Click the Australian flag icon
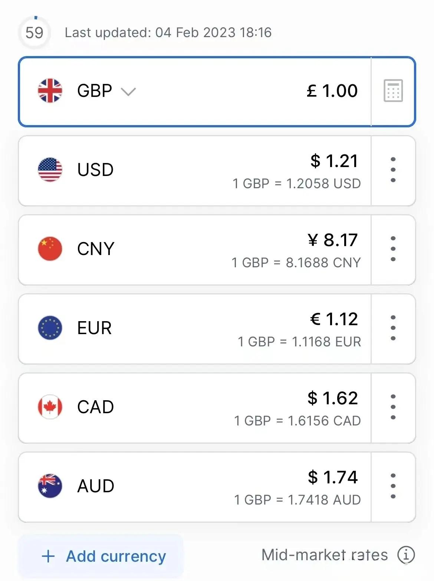This screenshot has width=434, height=581. pos(50,486)
